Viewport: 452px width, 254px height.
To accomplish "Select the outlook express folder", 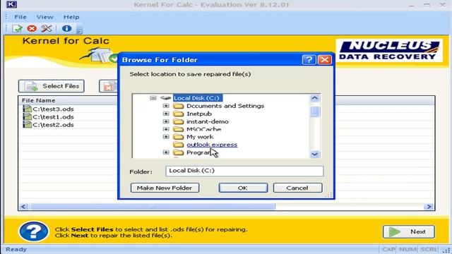I will pyautogui.click(x=212, y=145).
